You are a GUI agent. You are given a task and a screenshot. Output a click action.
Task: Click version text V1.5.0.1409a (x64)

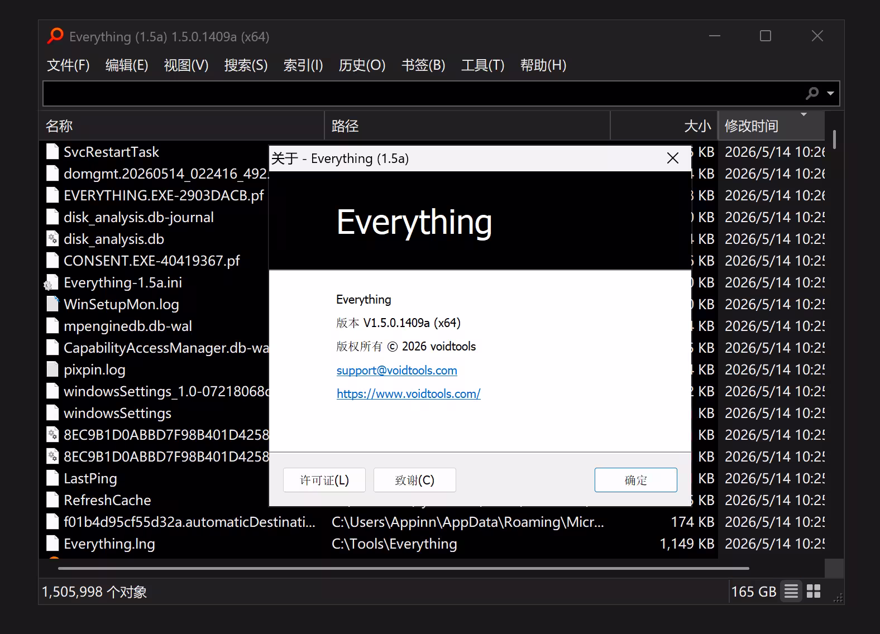[x=412, y=323]
